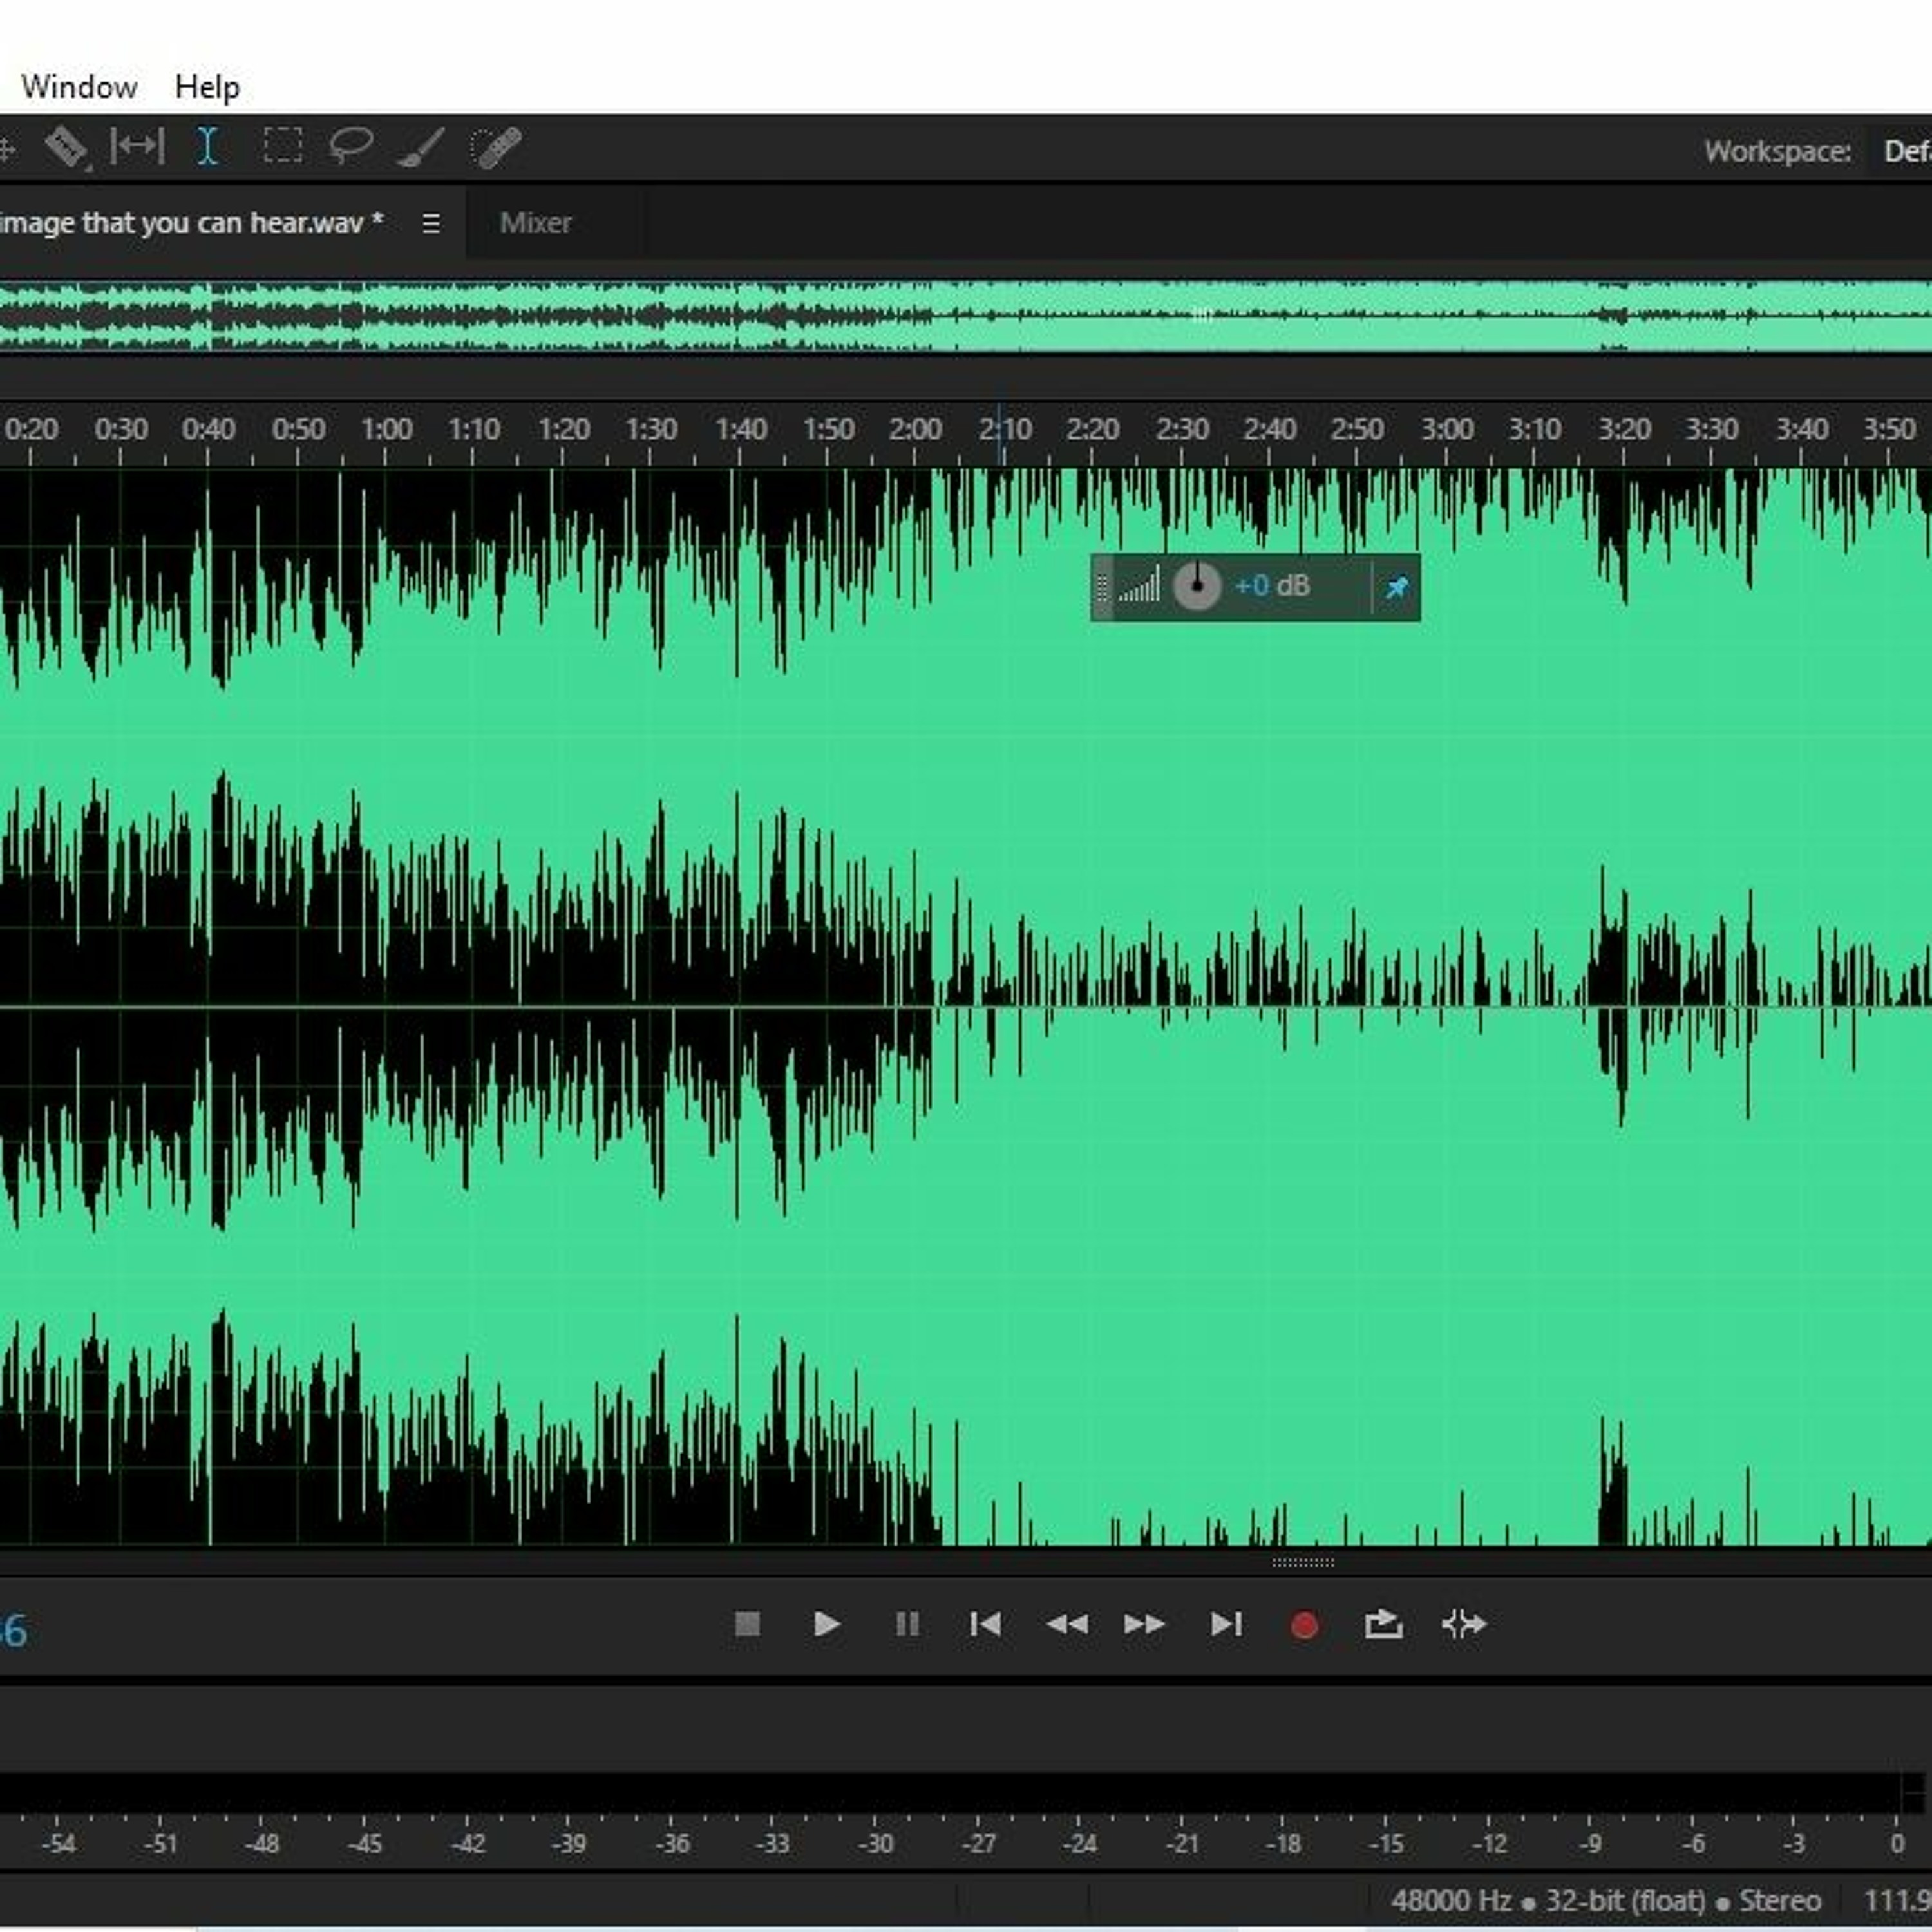Open the Window menu
The width and height of the screenshot is (1932, 1932).
[79, 87]
